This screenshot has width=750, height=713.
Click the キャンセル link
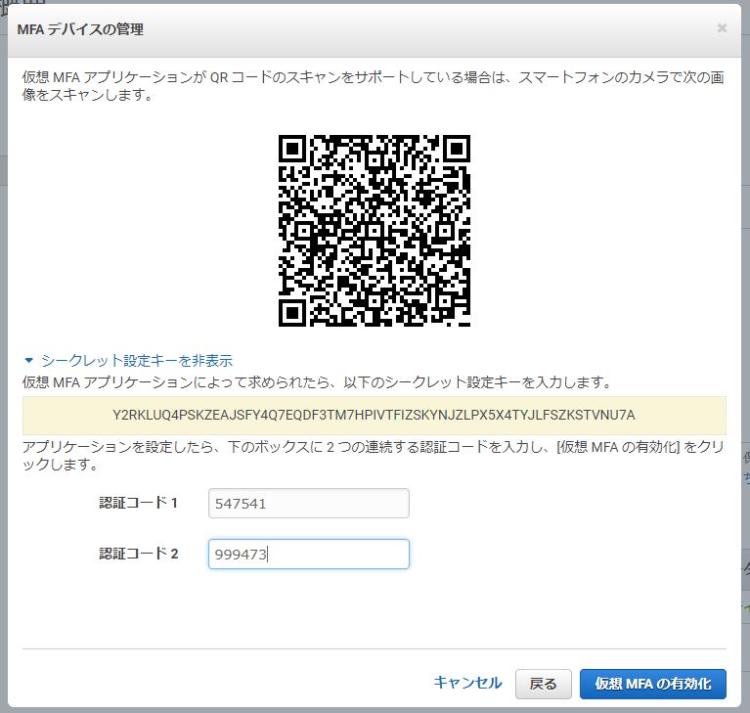pos(467,683)
